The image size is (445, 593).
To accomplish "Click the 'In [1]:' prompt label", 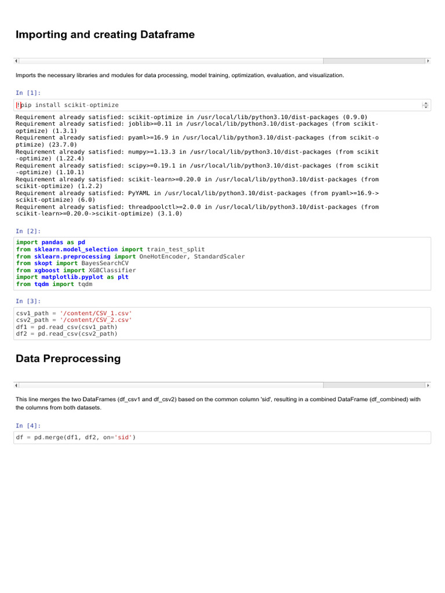I will coord(28,93).
